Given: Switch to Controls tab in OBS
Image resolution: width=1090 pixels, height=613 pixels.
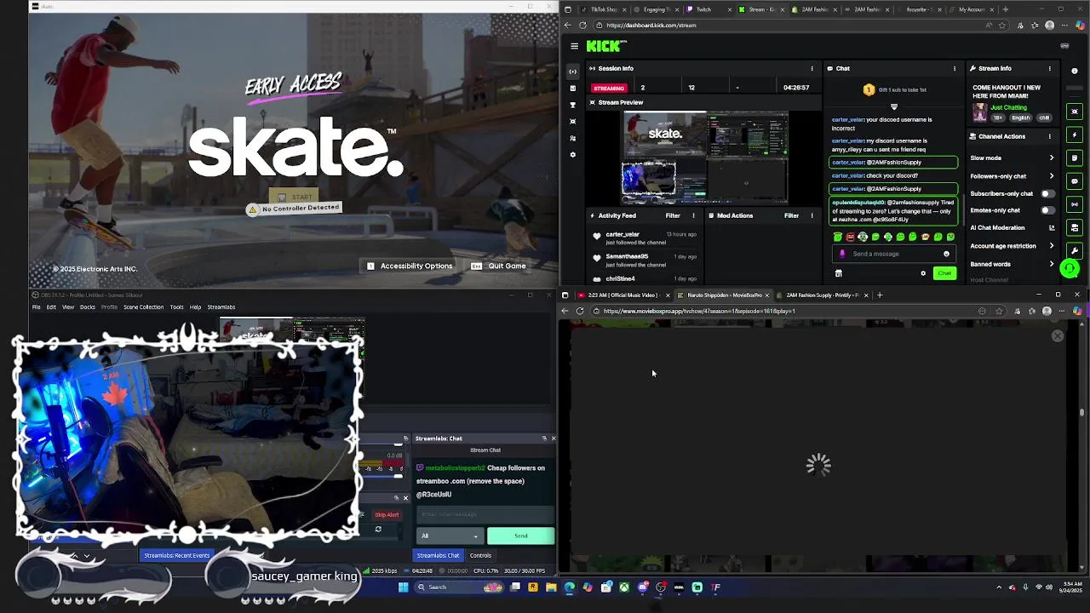Looking at the screenshot, I should pyautogui.click(x=480, y=555).
